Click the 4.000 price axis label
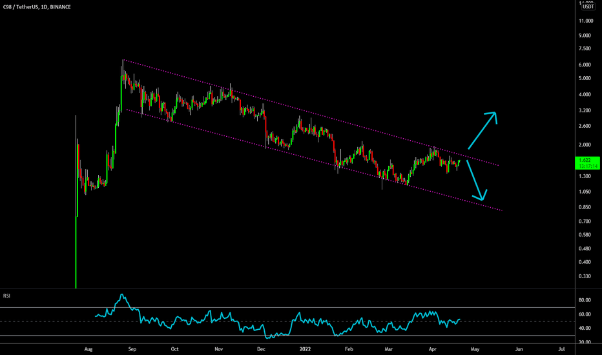Image resolution: width=602 pixels, height=355 pixels. (585, 94)
